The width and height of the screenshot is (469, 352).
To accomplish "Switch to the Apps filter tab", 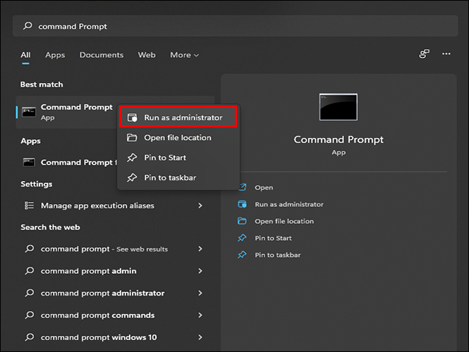I will pos(55,55).
